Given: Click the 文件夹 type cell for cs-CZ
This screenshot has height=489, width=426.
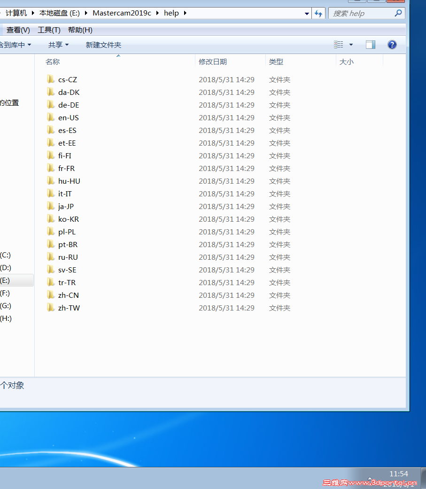Looking at the screenshot, I should coord(279,79).
